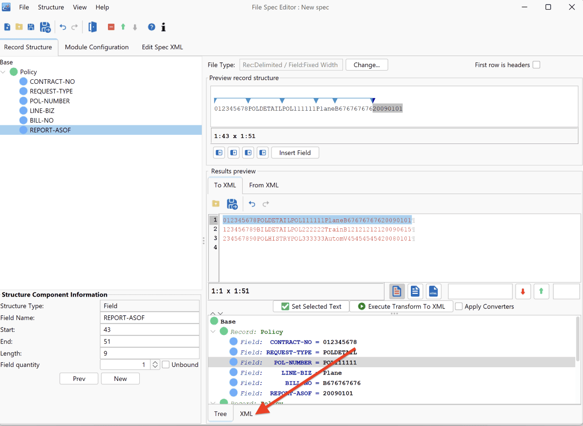Screen dimensions: 583x426
Task: Open the Structure menu
Action: tap(51, 7)
